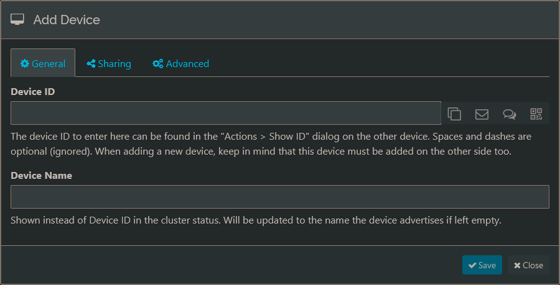Viewport: 560px width, 285px height.
Task: Click the Device Name field label
Action: point(42,175)
